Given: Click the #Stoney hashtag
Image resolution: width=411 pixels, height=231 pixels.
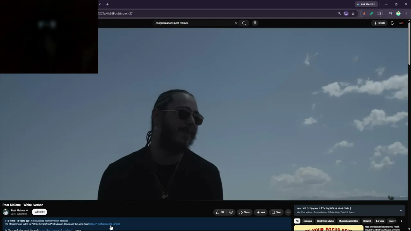Looking at the screenshot, I should 64,221.
